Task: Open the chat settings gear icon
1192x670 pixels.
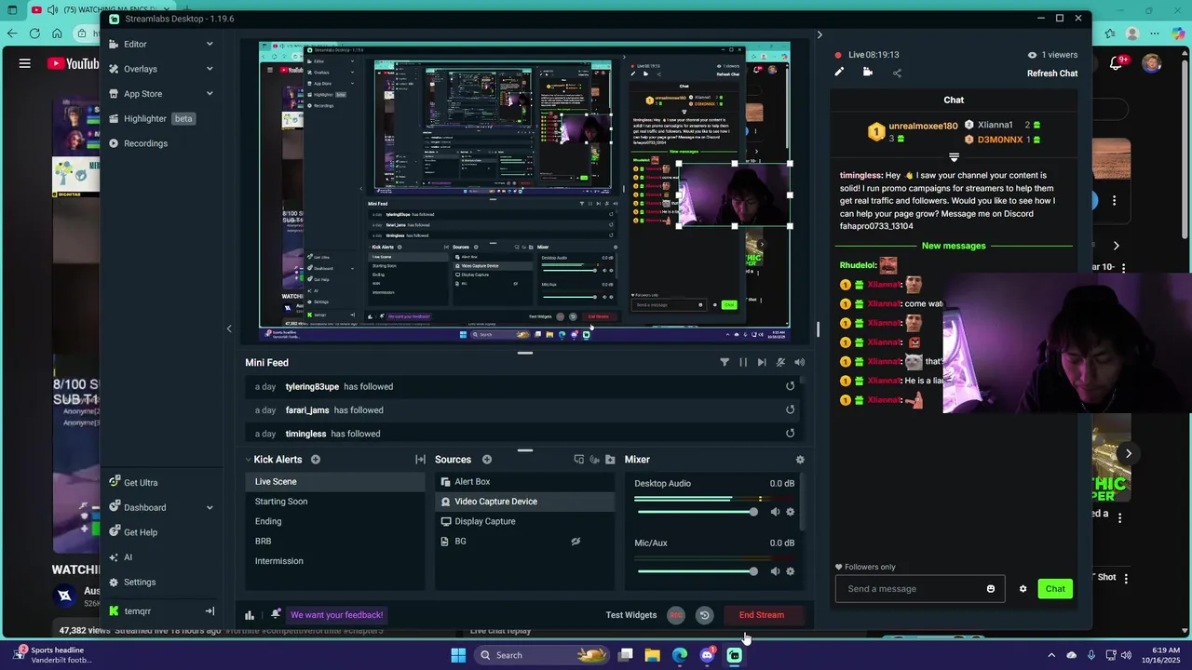Action: click(1023, 589)
